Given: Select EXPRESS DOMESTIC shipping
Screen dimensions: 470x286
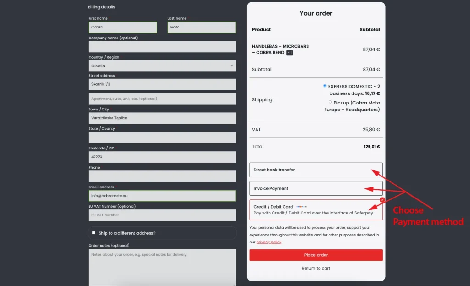Looking at the screenshot, I should 325,86.
